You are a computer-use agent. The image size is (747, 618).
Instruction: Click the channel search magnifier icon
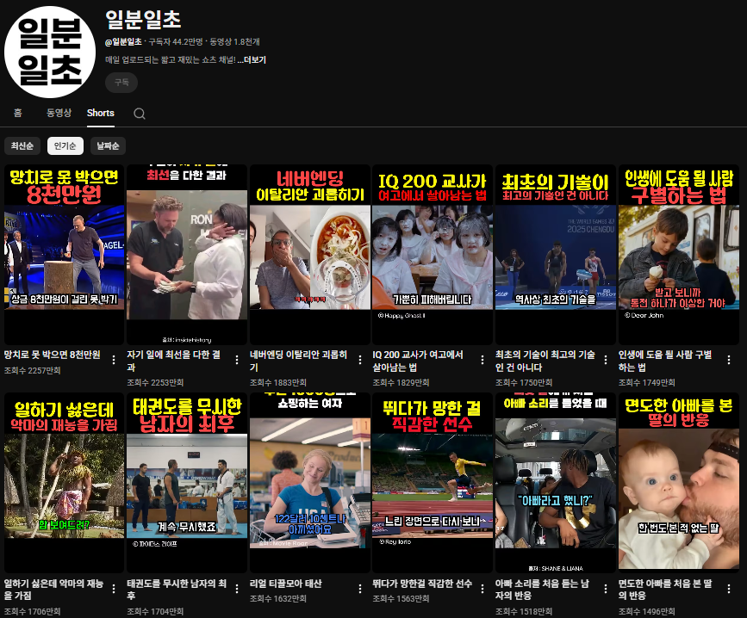(139, 114)
